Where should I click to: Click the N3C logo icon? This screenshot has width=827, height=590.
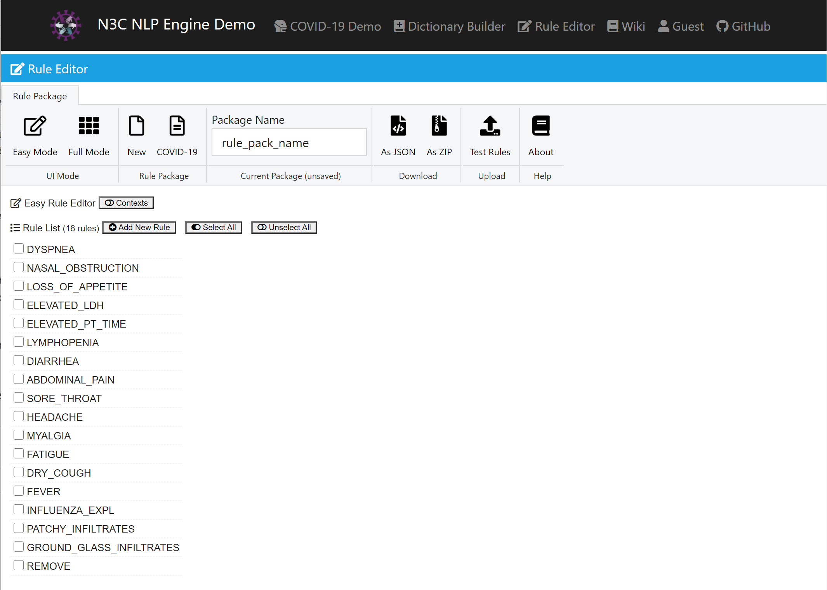pyautogui.click(x=66, y=26)
